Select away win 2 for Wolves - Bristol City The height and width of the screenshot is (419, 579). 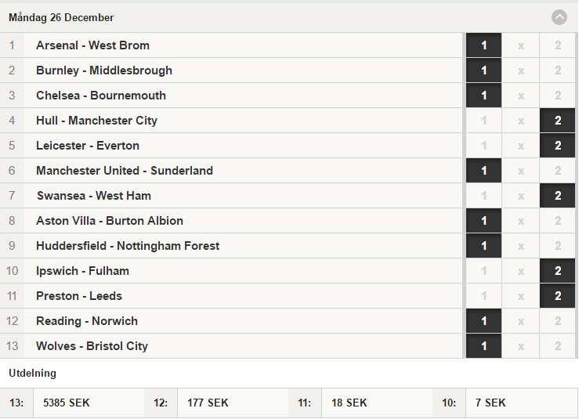[x=558, y=346]
